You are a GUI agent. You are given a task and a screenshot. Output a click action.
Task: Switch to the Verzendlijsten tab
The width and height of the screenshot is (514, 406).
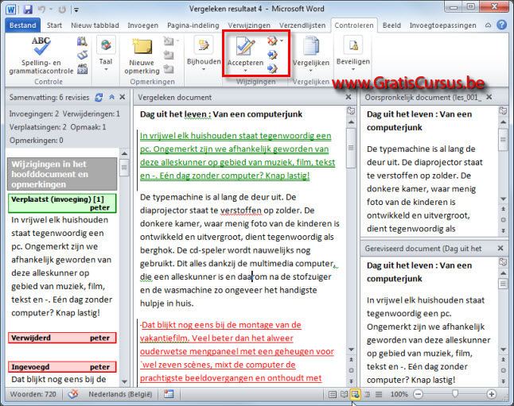coord(302,25)
